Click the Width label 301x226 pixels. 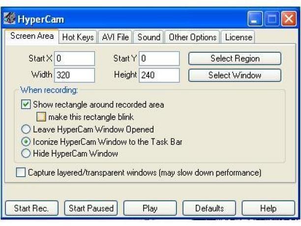(x=42, y=74)
